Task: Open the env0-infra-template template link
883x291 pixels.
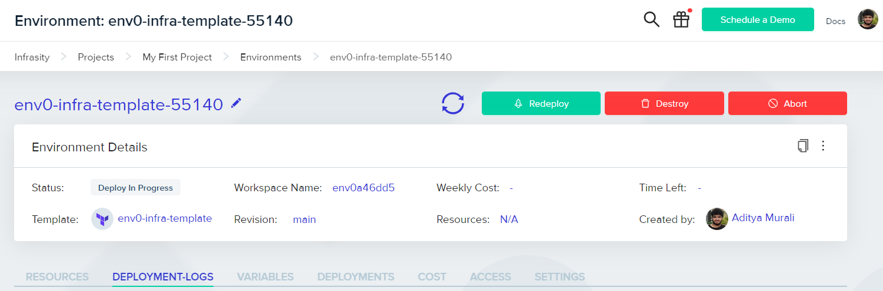Action: coord(165,218)
